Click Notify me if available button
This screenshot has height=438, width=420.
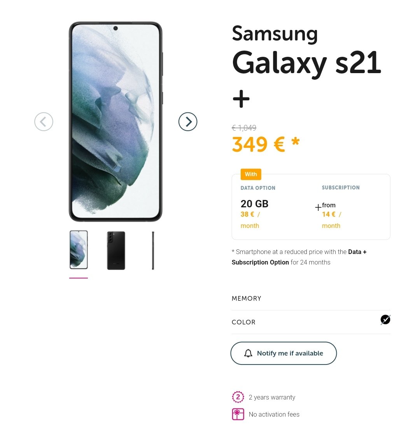coord(283,353)
